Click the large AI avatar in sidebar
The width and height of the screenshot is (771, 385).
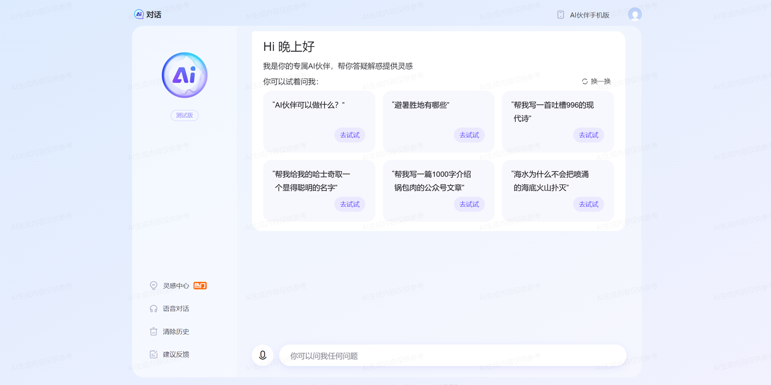point(185,75)
